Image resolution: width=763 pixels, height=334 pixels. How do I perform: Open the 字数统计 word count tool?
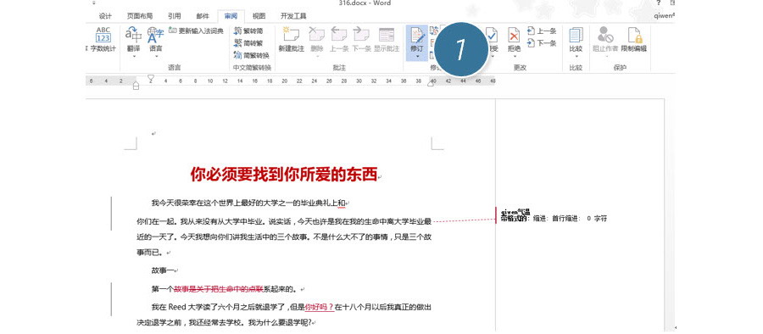(x=103, y=39)
